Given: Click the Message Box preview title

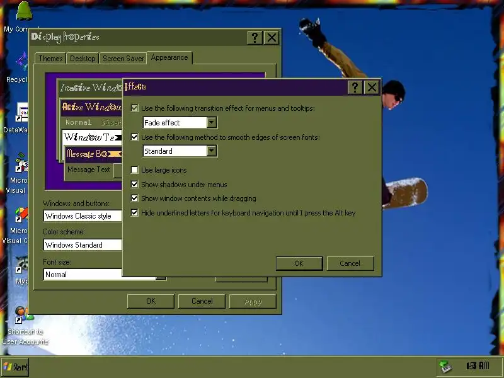Looking at the screenshot, I should 94,154.
